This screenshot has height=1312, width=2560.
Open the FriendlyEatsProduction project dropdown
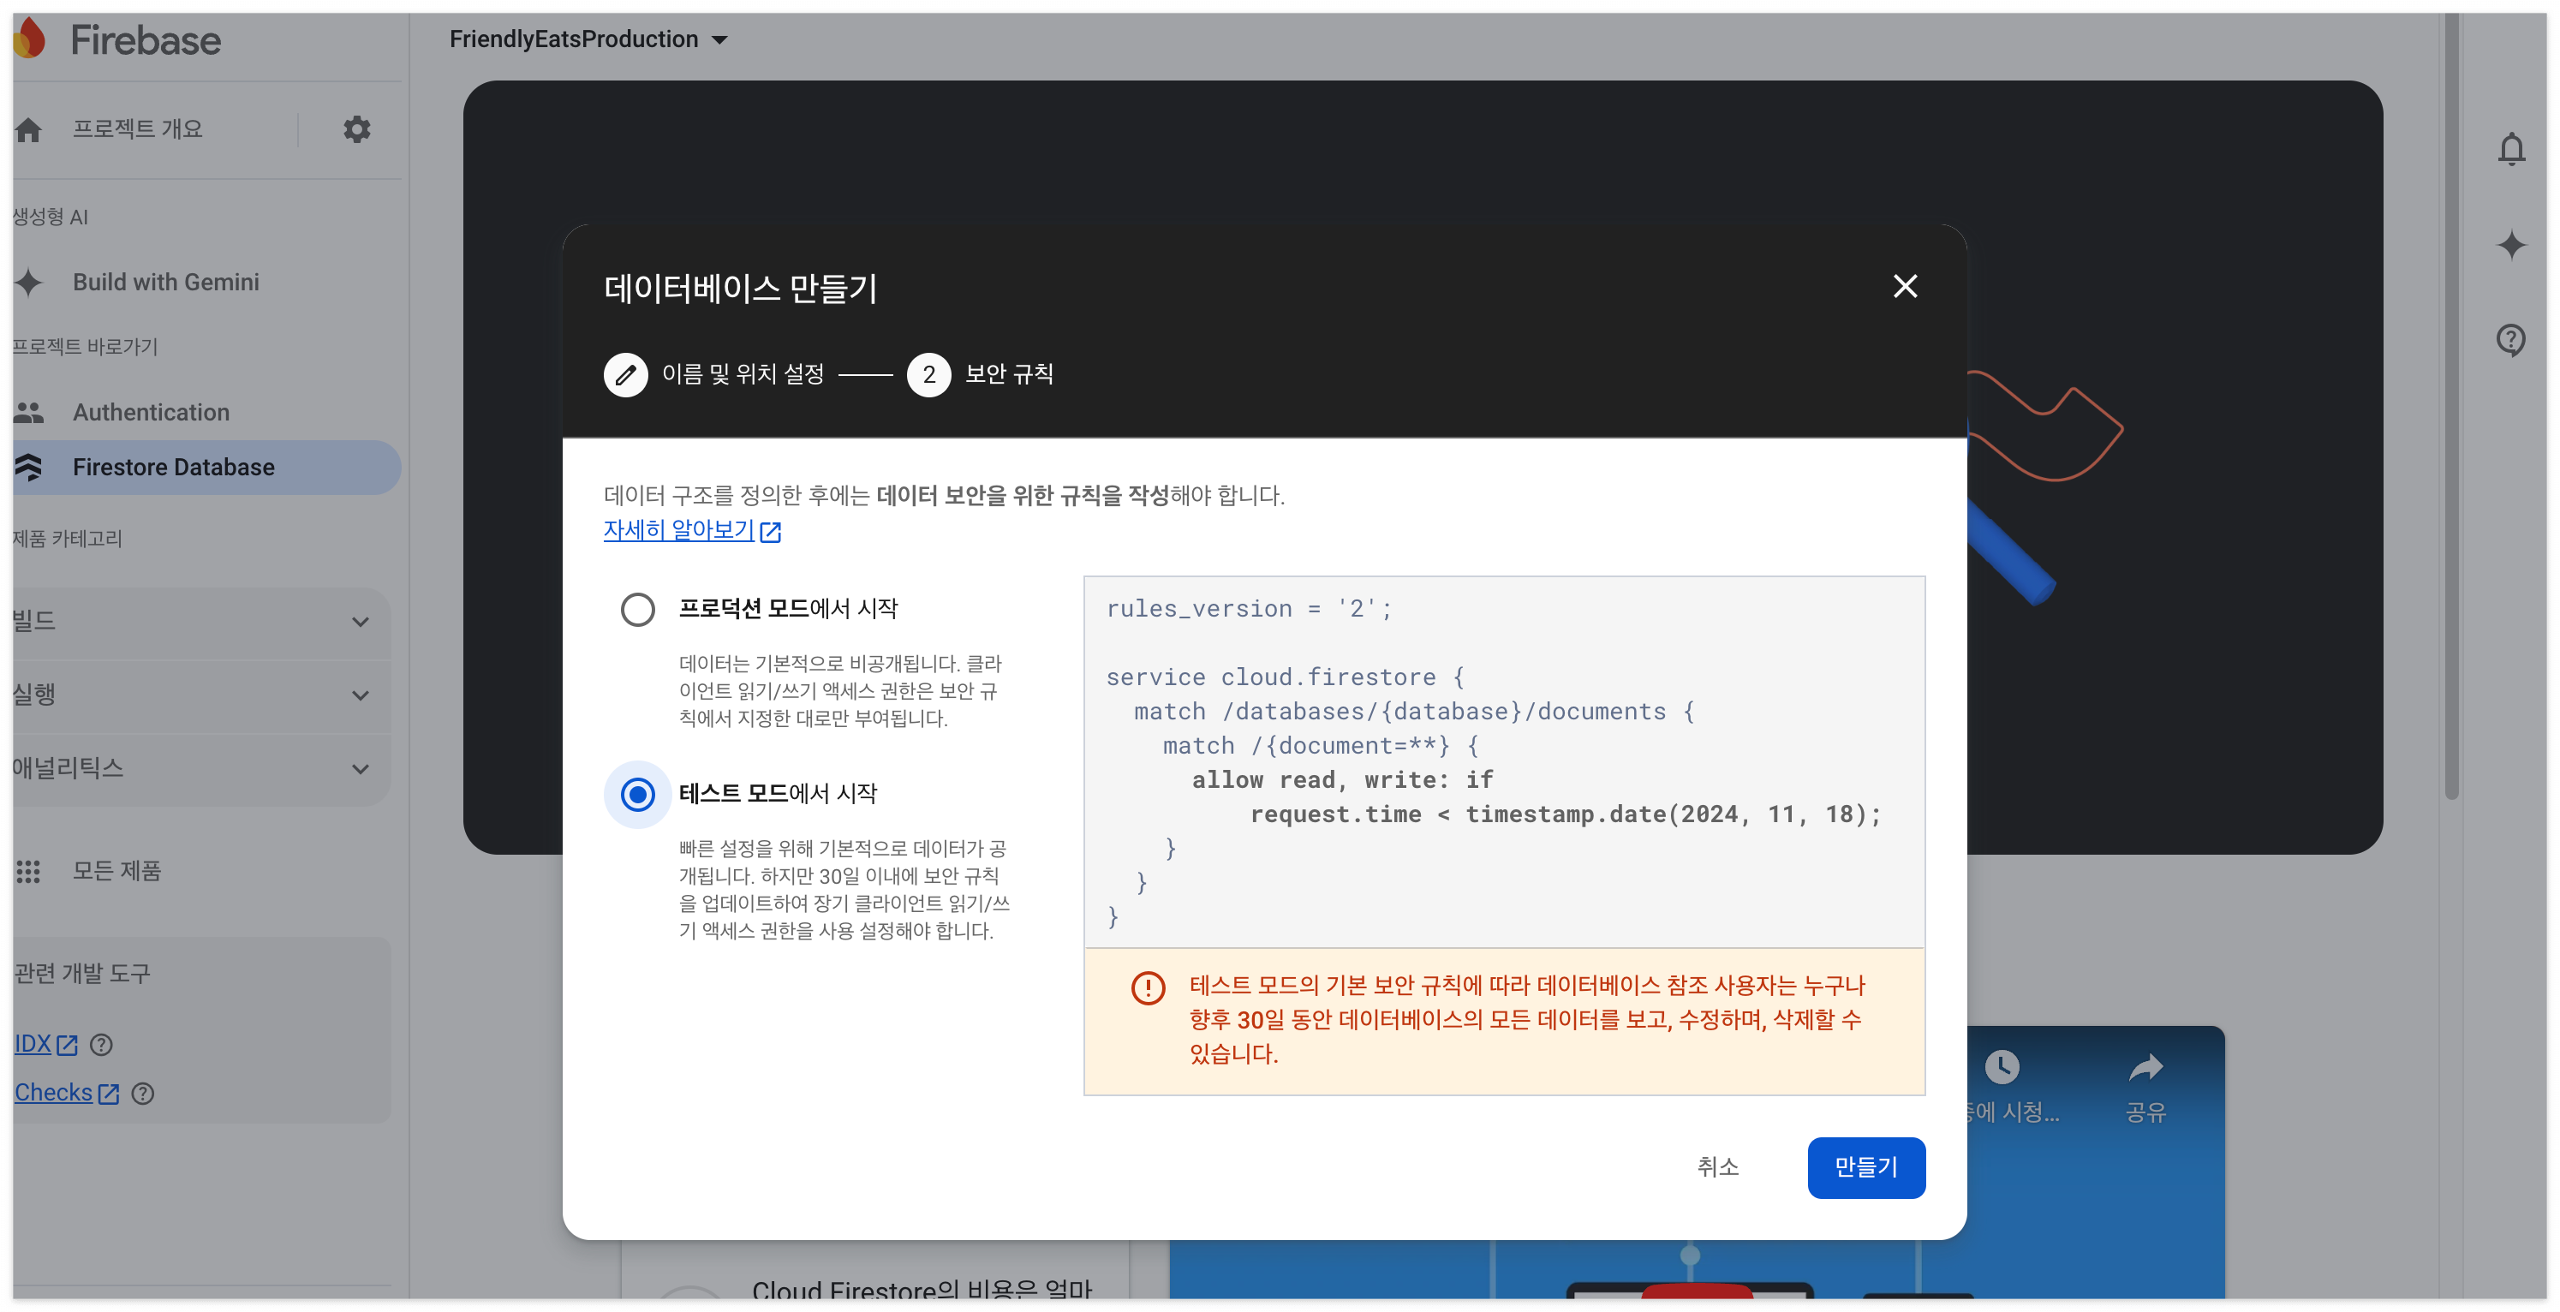point(588,39)
